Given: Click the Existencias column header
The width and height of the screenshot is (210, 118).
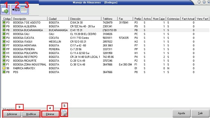Looking at the screenshot, I should point(173,19).
